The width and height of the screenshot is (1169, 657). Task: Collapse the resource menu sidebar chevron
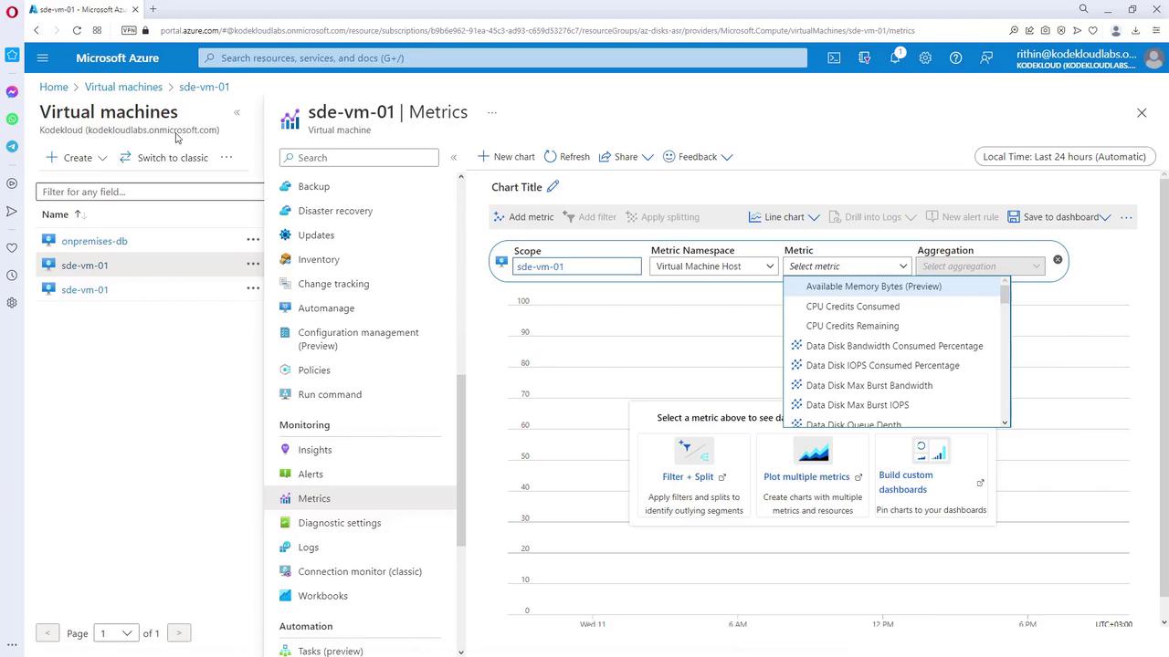coord(454,158)
